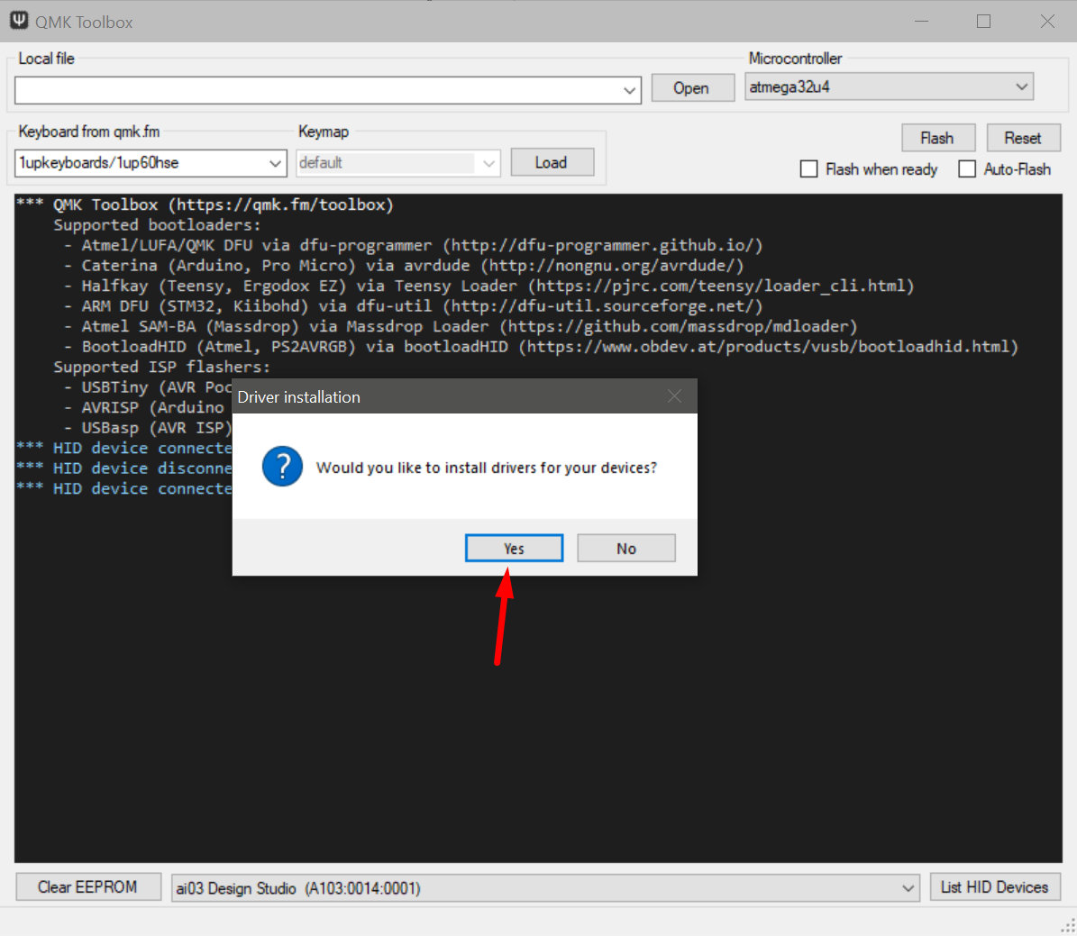
Task: Close the Driver installation dialog
Action: pyautogui.click(x=674, y=396)
